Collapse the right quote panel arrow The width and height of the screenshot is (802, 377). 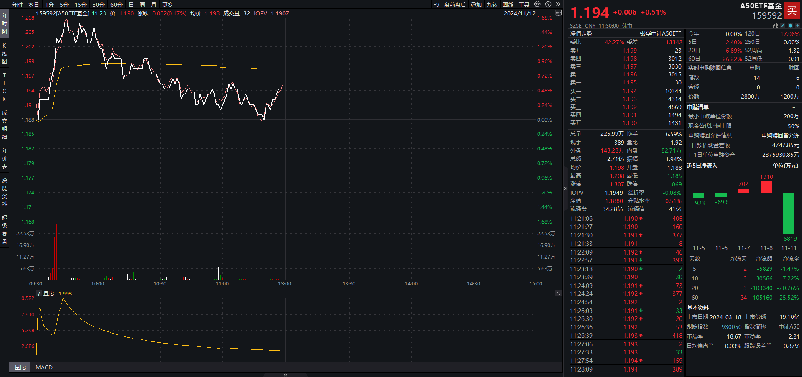pyautogui.click(x=566, y=188)
